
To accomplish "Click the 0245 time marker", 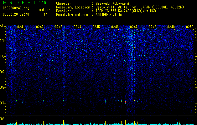I will coord(96,27).
